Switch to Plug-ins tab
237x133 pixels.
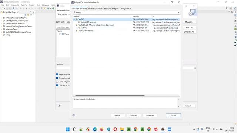[115, 8]
